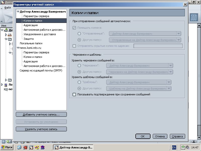The height and width of the screenshot is (151, 201).
Task: Open the Файл menu in the main window
Action: coord(8,8)
